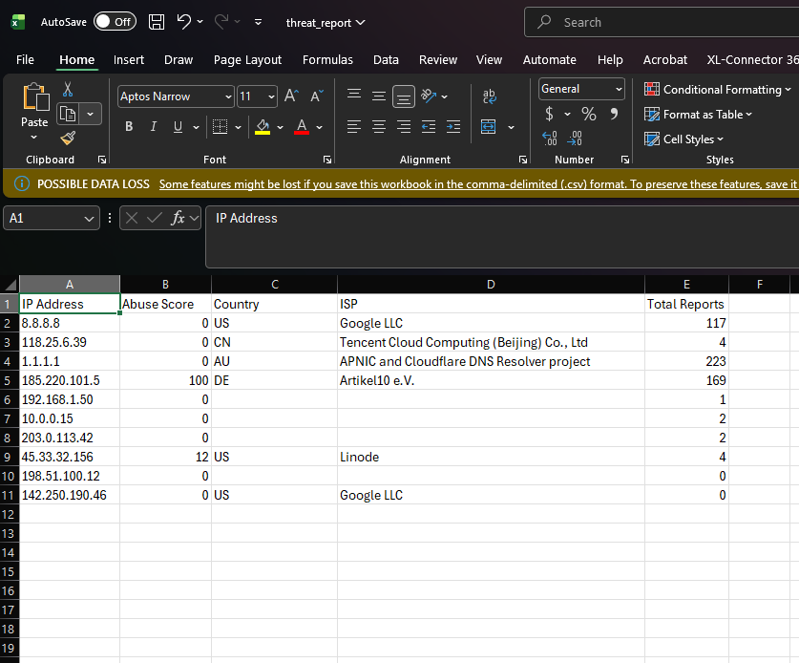The width and height of the screenshot is (799, 663).
Task: Click Decrease Decimal icon
Action: (575, 139)
